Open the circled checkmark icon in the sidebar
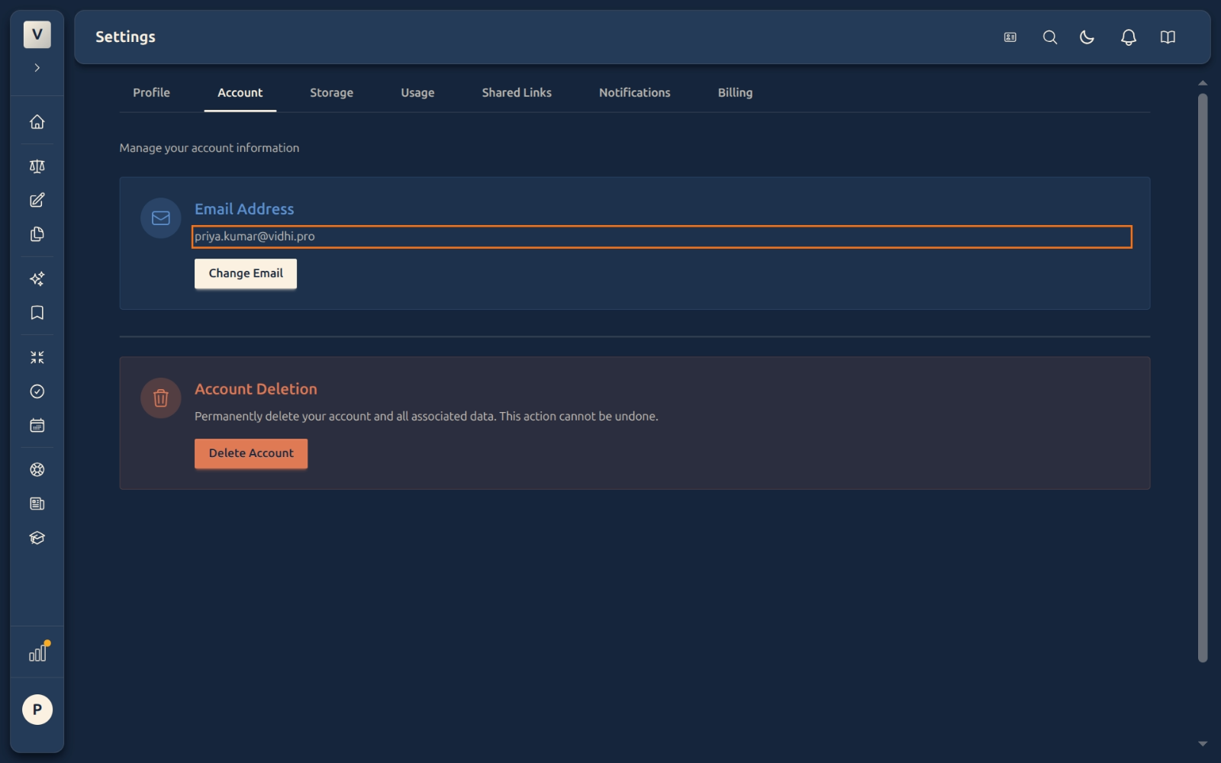The width and height of the screenshot is (1221, 763). pos(37,391)
